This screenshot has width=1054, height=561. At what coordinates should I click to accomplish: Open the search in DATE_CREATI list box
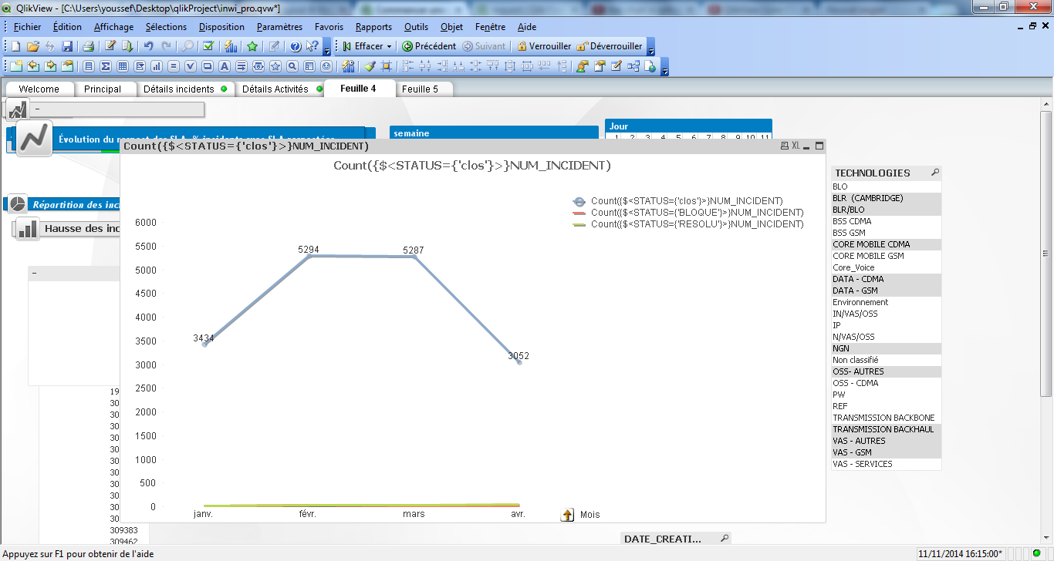click(724, 539)
